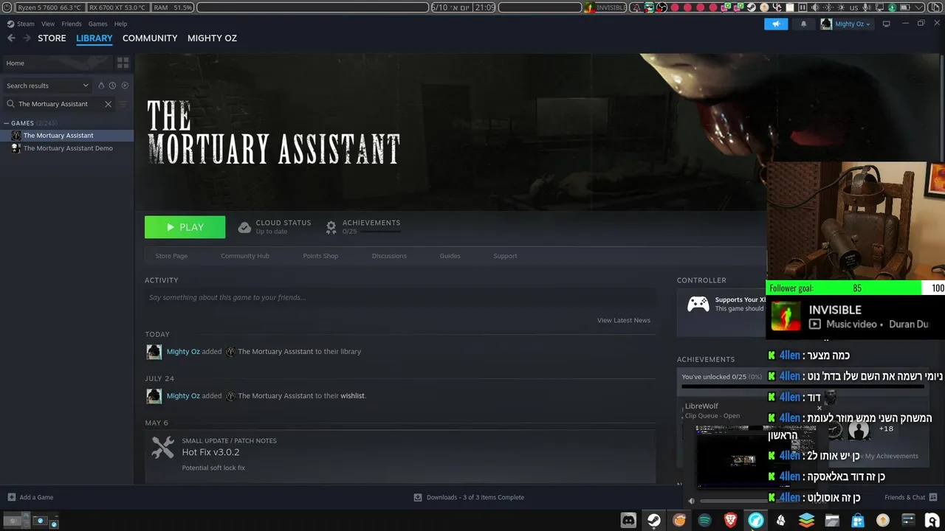Viewport: 945px width, 531px height.
Task: Open the Mighty Oz avatar in the TODAY activity
Action: point(154,352)
